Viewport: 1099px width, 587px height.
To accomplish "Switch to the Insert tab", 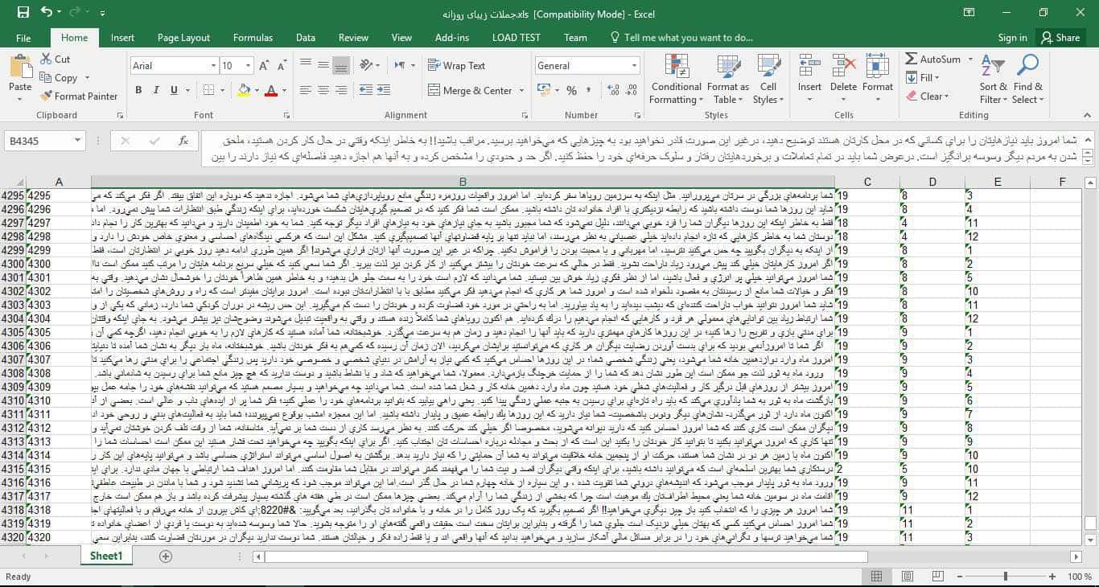I will click(x=122, y=38).
